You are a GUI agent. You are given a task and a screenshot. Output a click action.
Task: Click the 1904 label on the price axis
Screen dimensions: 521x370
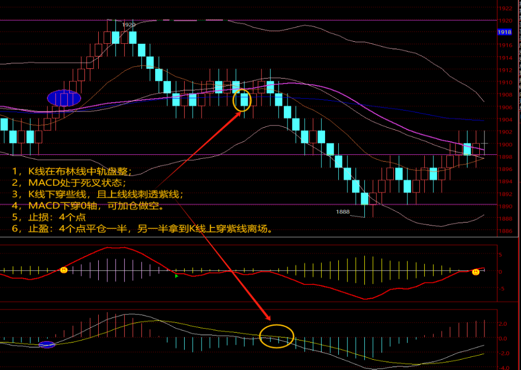click(x=505, y=120)
